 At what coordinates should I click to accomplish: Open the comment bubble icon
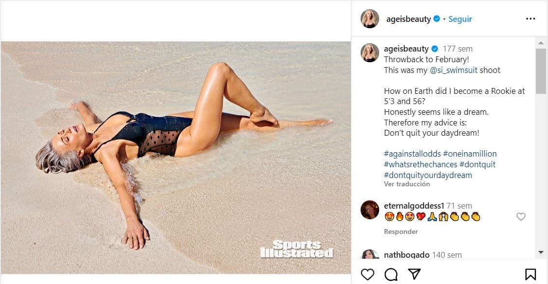point(391,274)
